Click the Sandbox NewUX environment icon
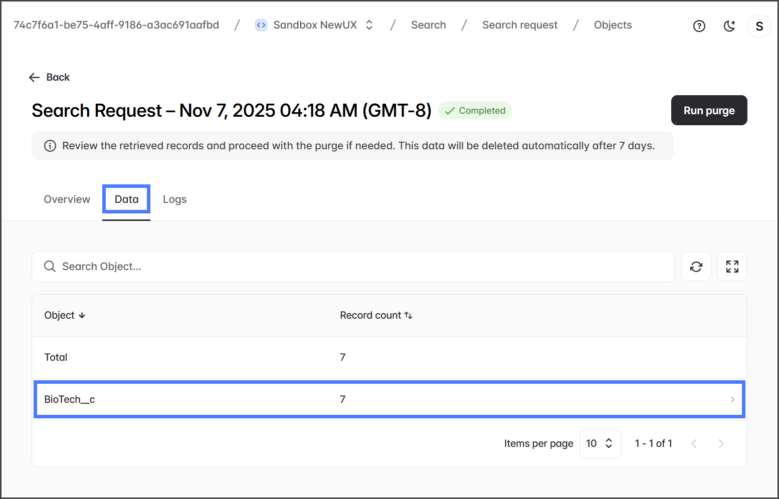Viewport: 779px width, 499px height. click(x=261, y=25)
